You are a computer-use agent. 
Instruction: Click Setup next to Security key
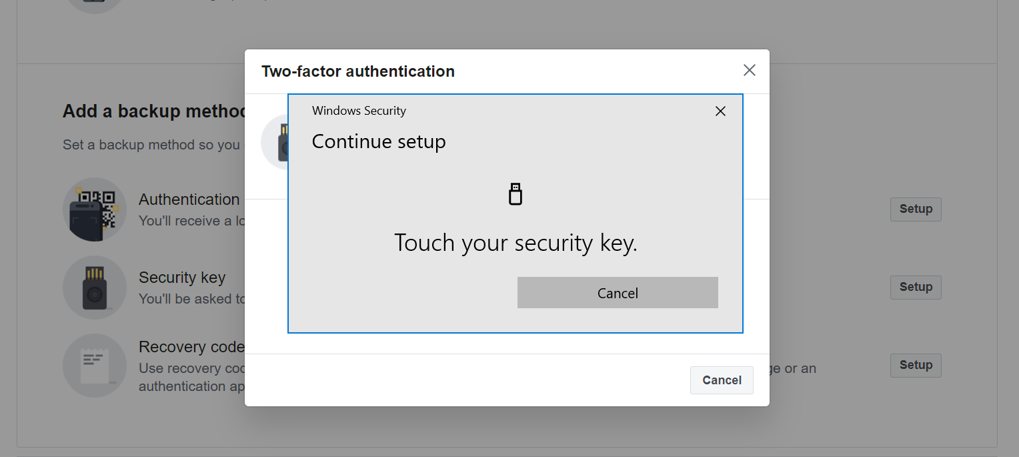pyautogui.click(x=916, y=287)
